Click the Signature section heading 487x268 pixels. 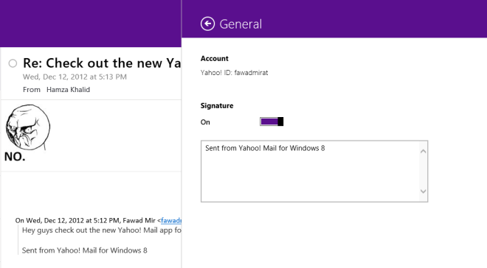[217, 105]
